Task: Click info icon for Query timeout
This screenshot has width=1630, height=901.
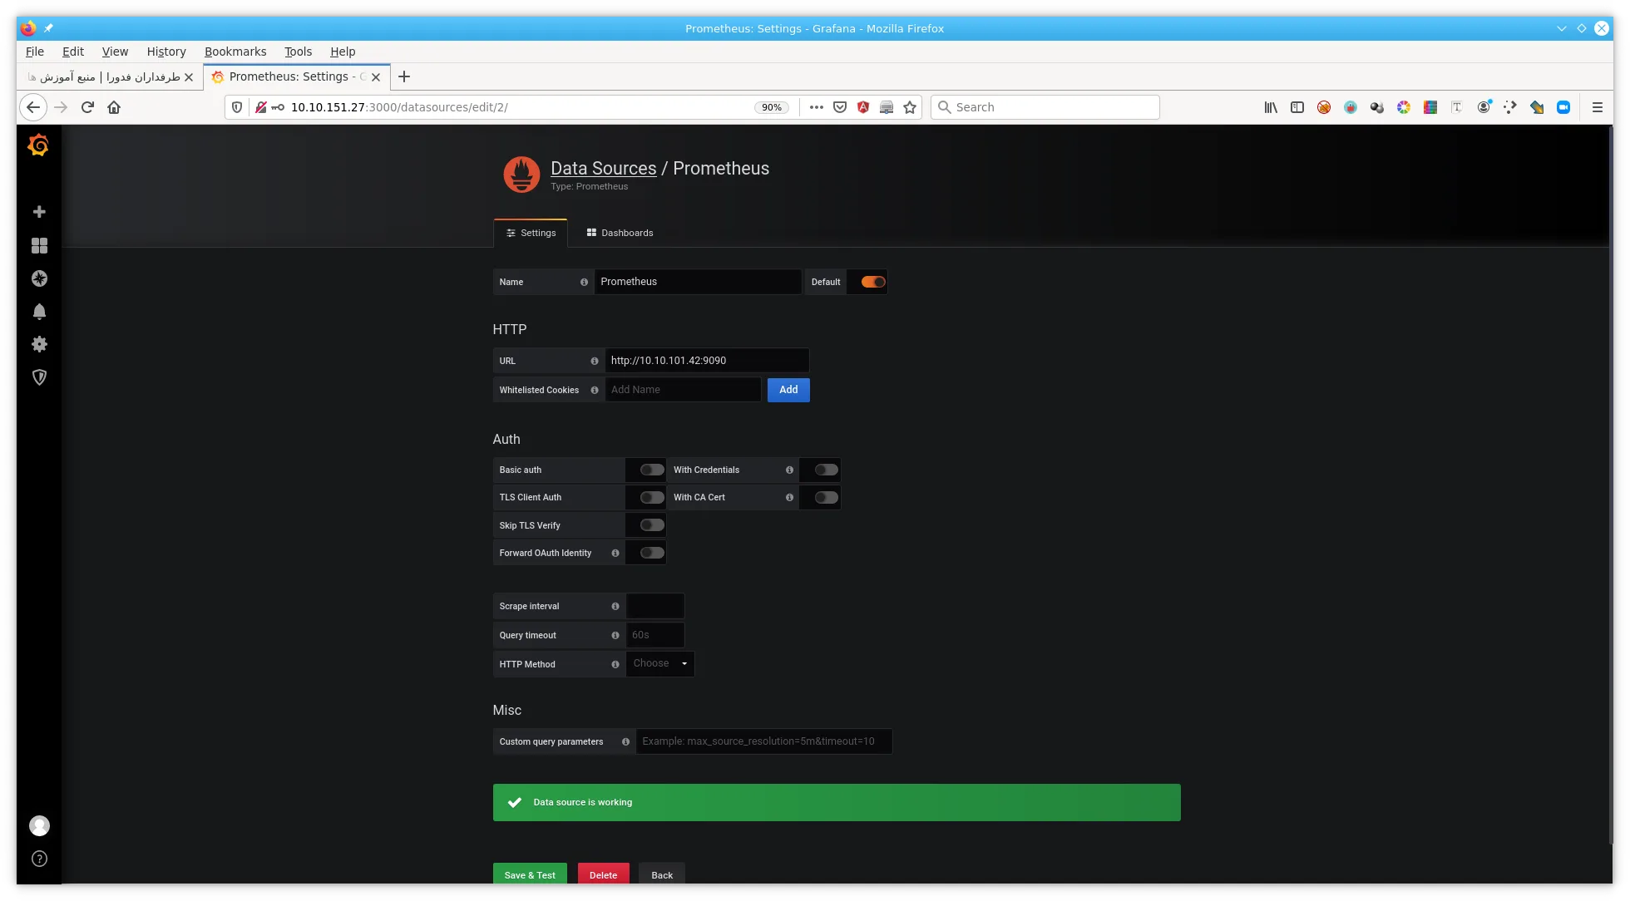Action: (x=615, y=635)
